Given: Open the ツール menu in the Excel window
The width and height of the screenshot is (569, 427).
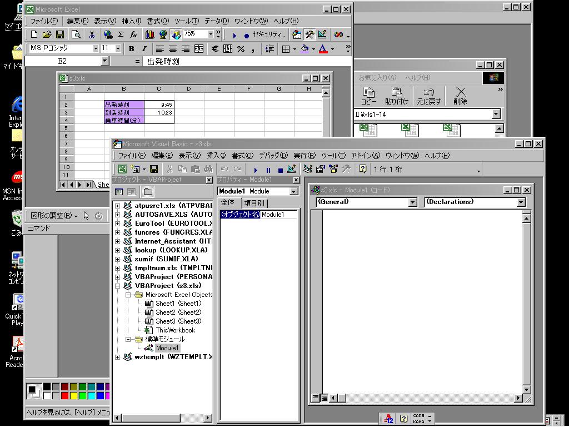Looking at the screenshot, I should pyautogui.click(x=187, y=21).
